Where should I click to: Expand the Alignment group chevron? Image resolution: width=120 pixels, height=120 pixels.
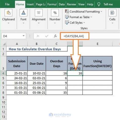pyautogui.click(x=39, y=23)
